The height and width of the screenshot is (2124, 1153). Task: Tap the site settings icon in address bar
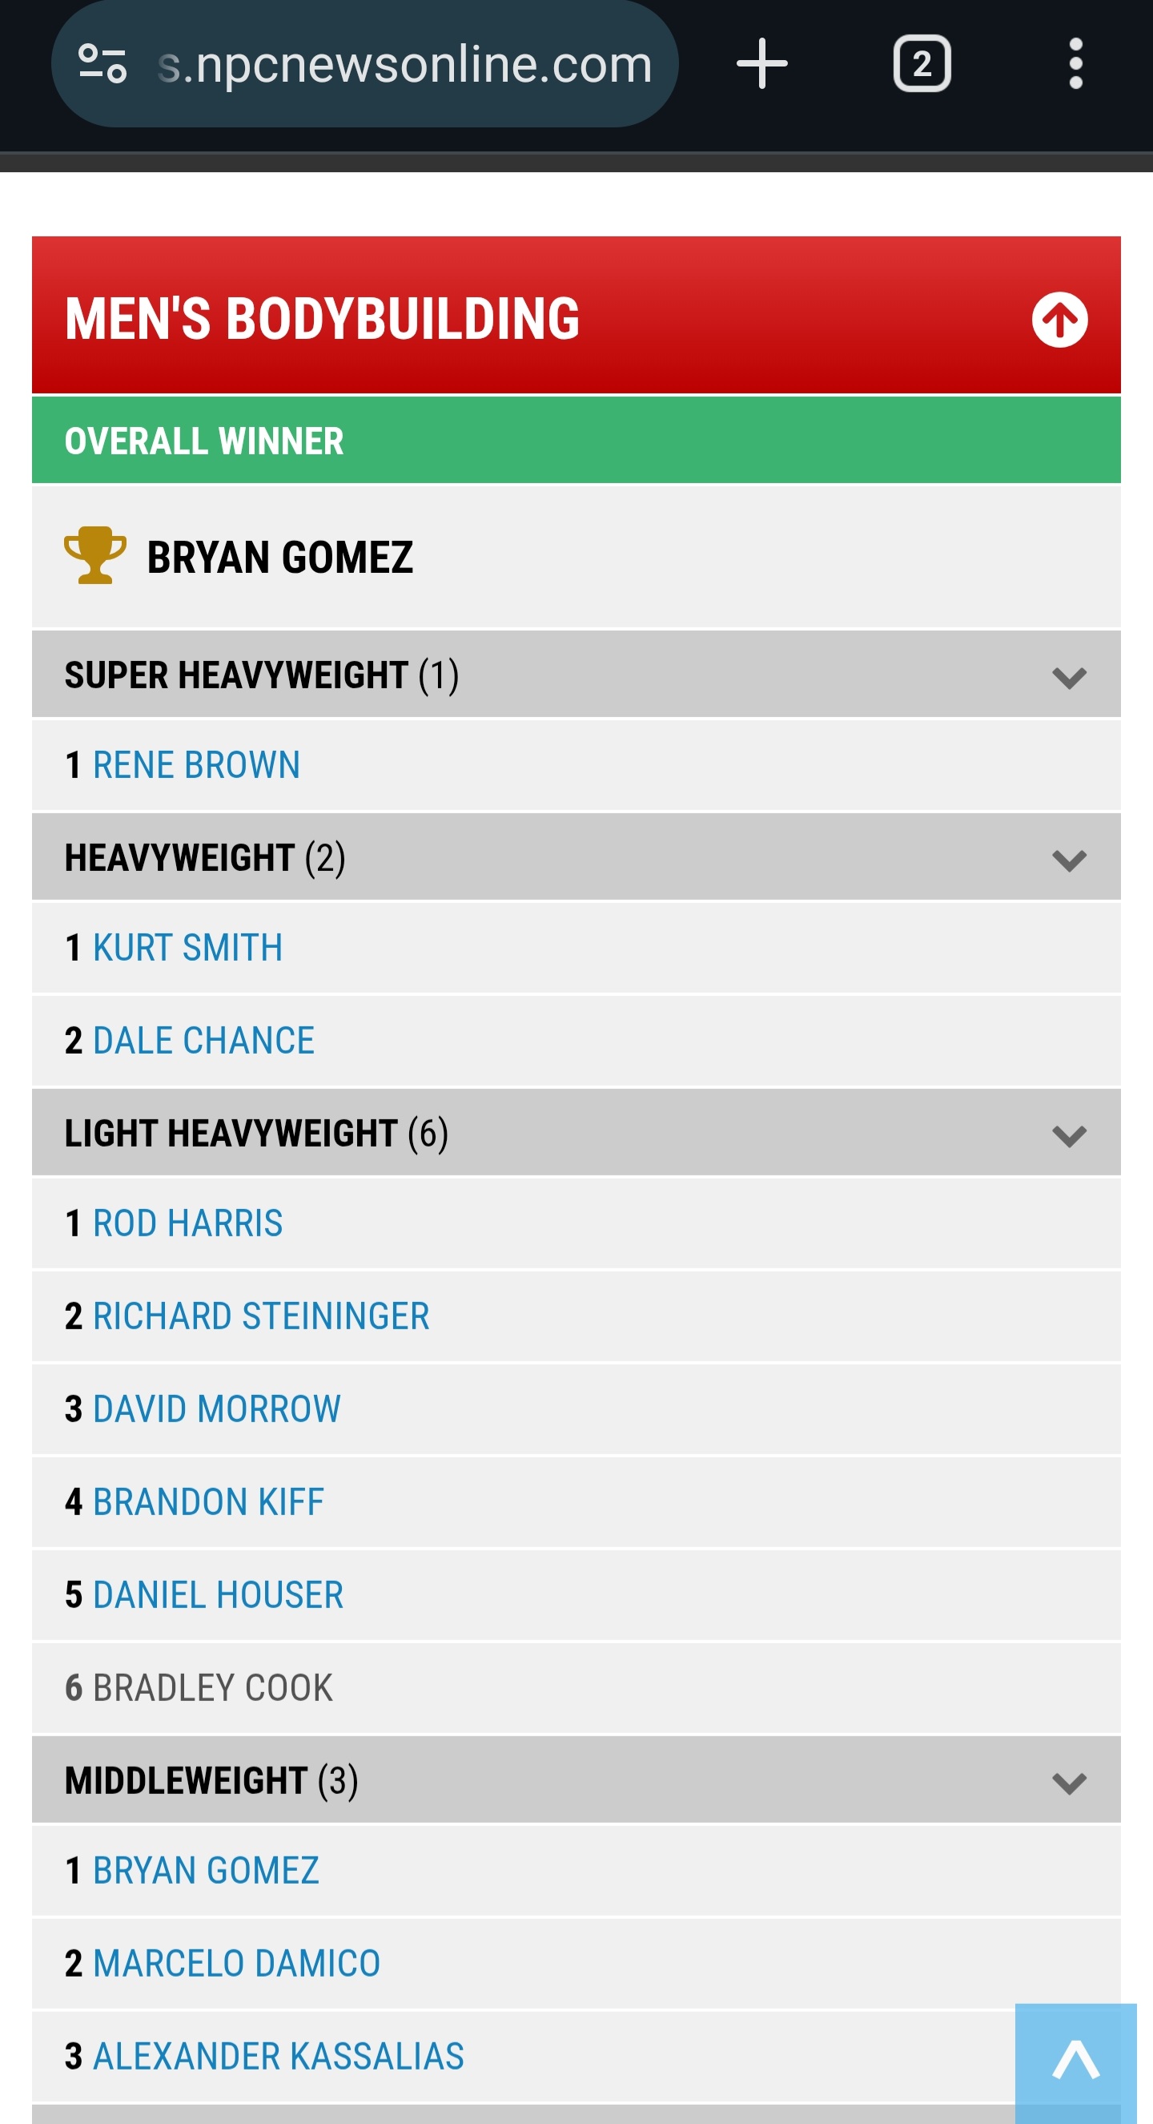tap(102, 64)
